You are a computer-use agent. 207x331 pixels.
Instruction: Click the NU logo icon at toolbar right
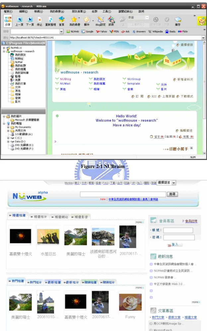tap(201, 21)
